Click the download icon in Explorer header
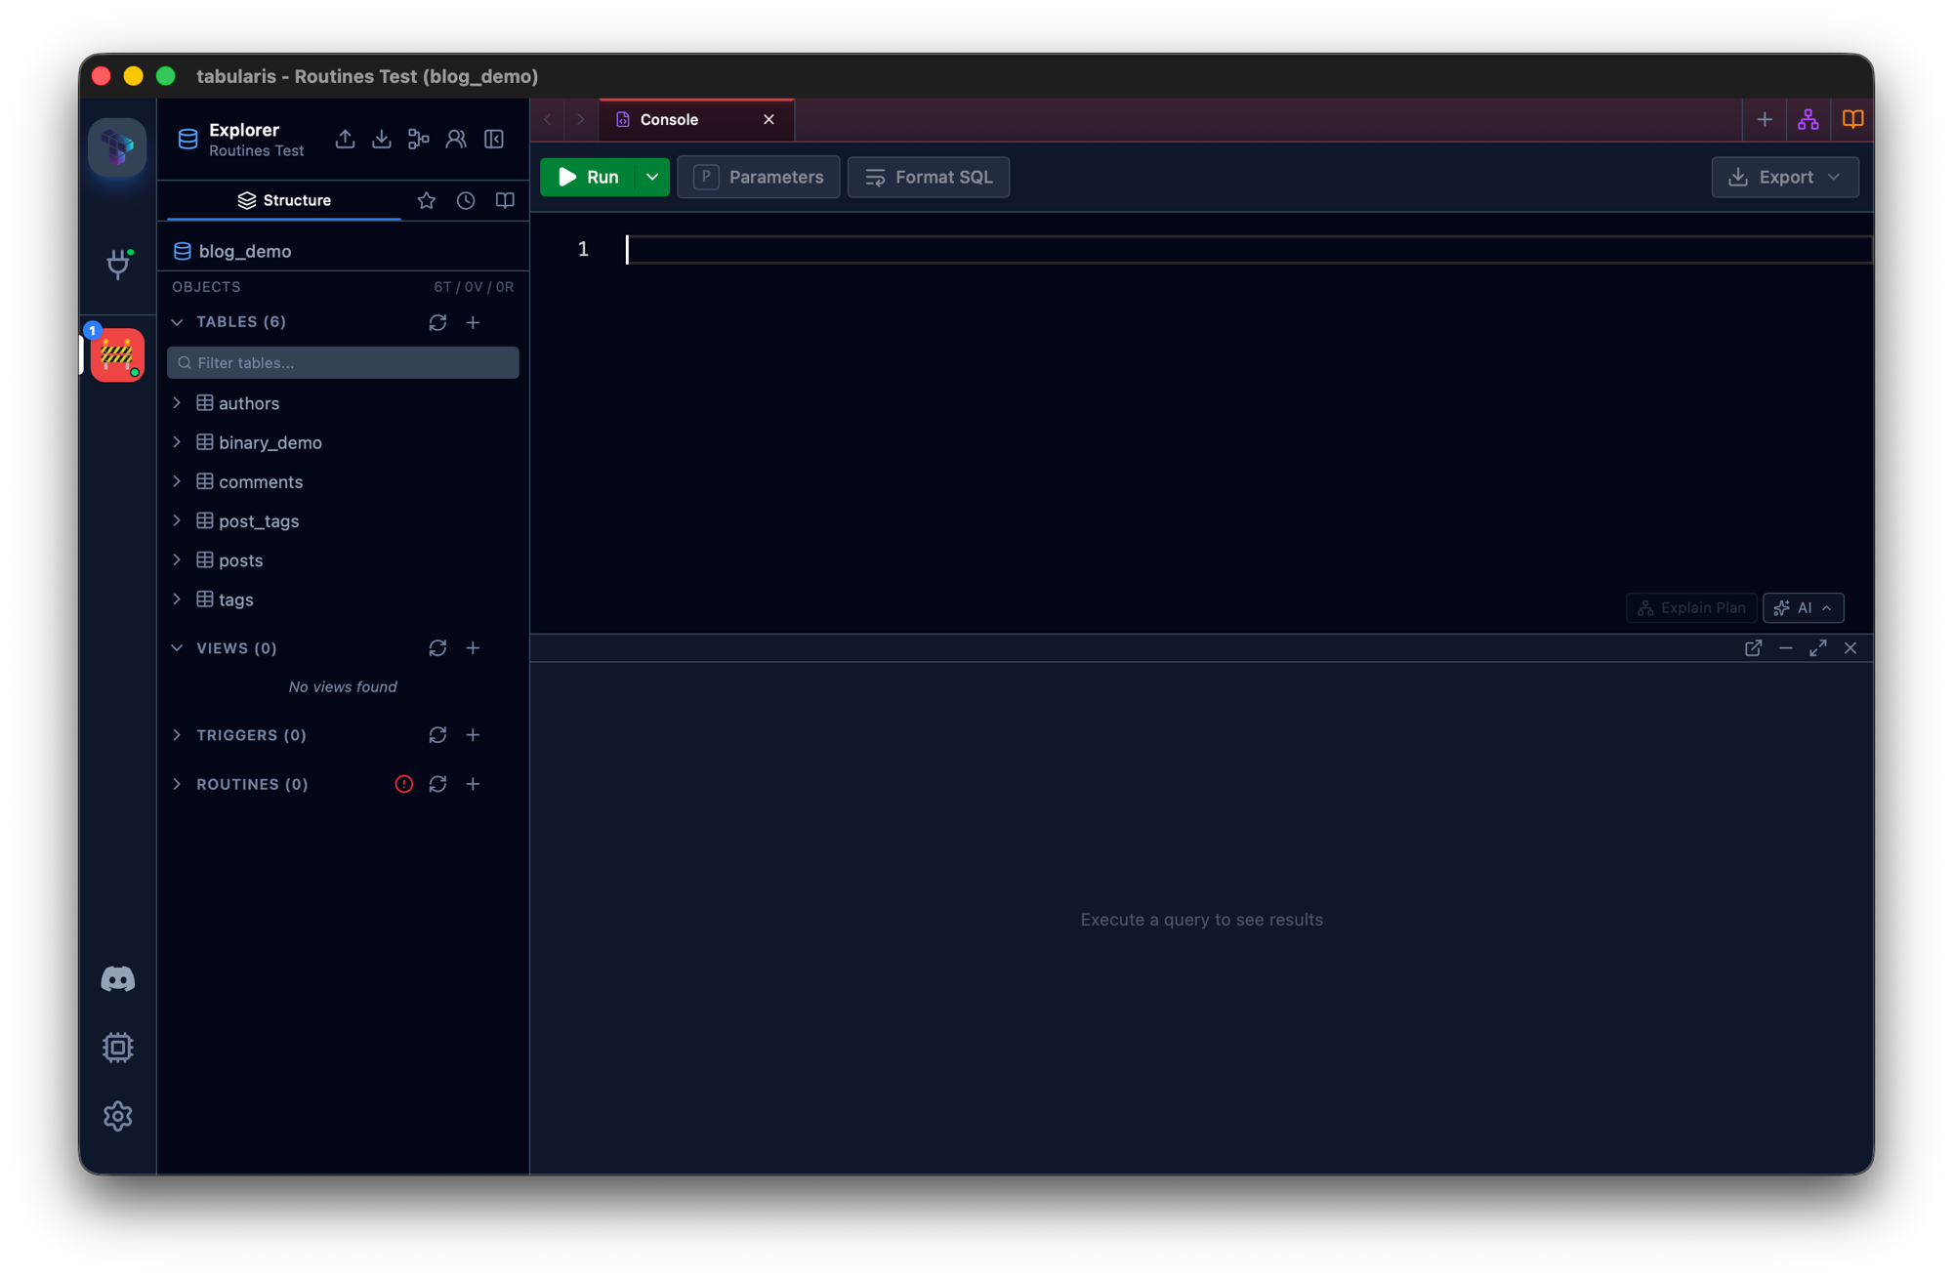 click(x=382, y=140)
